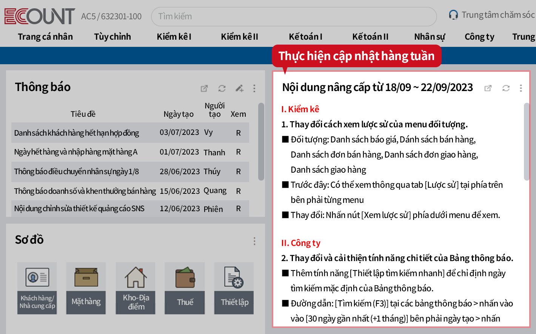Open notice Danh sách khách hàng hết hạn hợp đồng

click(x=77, y=133)
